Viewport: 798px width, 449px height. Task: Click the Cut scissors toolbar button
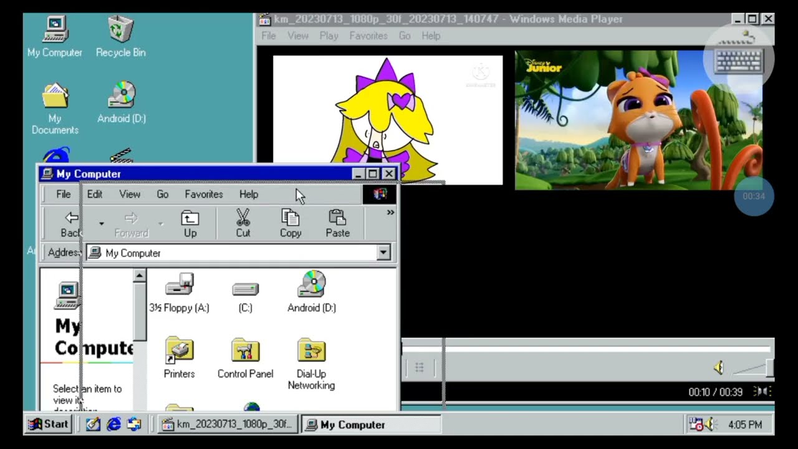coord(243,224)
